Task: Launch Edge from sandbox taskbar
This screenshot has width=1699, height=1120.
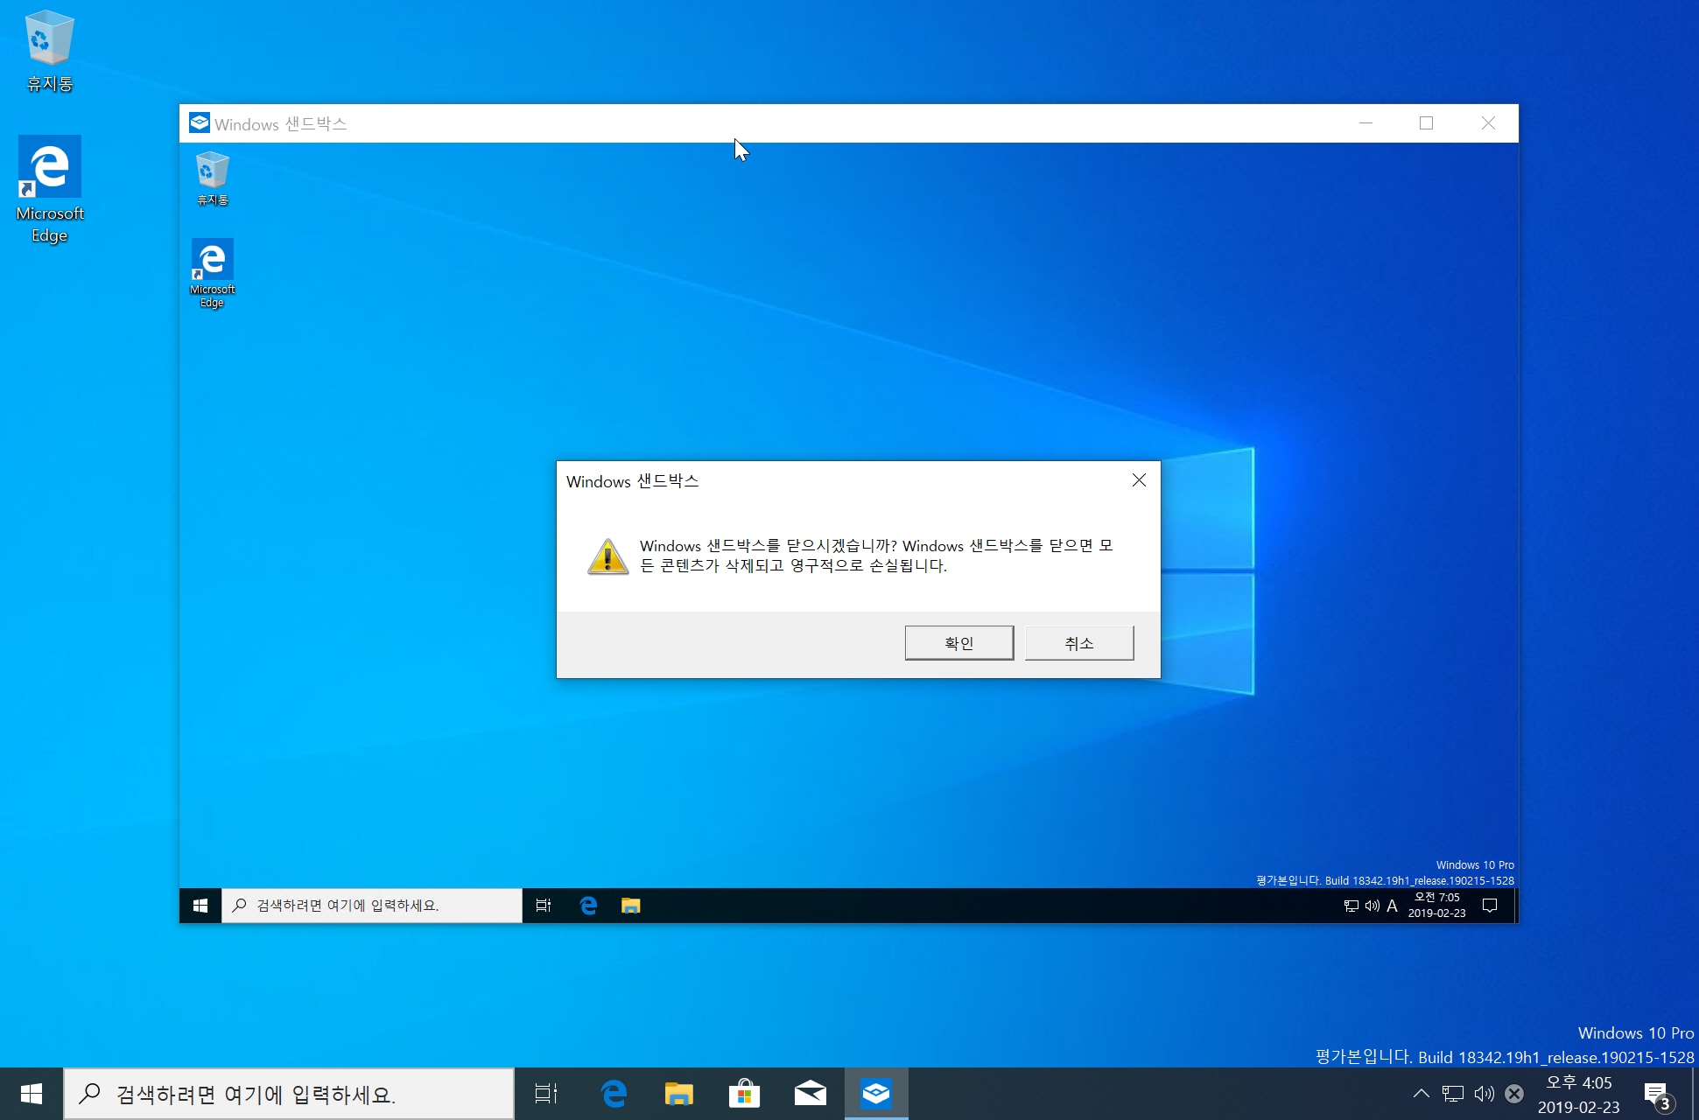Action: tap(588, 906)
